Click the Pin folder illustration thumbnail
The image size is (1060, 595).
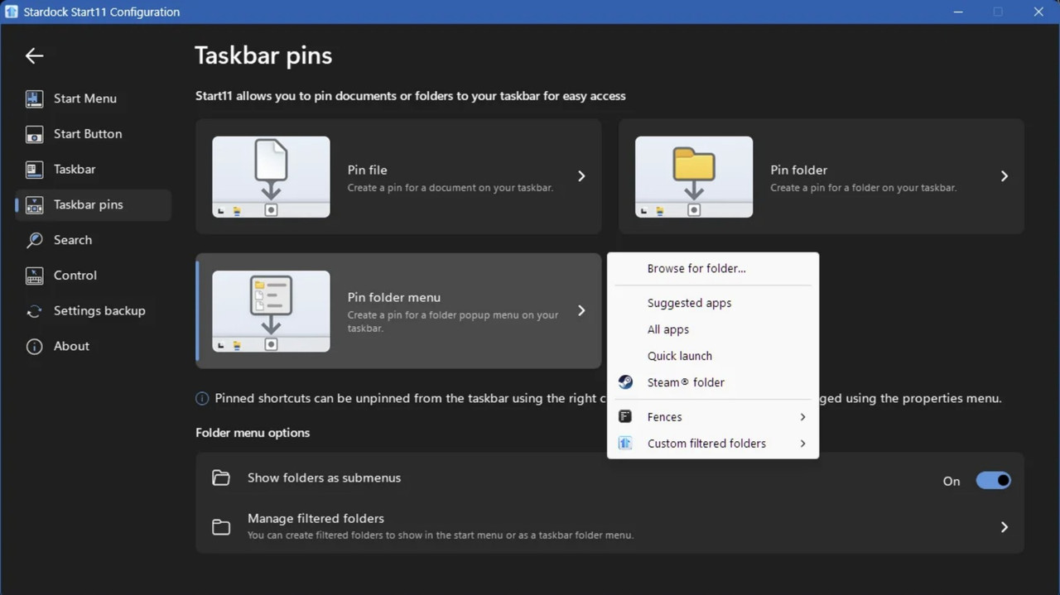point(694,177)
